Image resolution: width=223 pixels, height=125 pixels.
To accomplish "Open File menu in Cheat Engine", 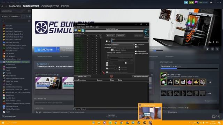I will 75,27.
